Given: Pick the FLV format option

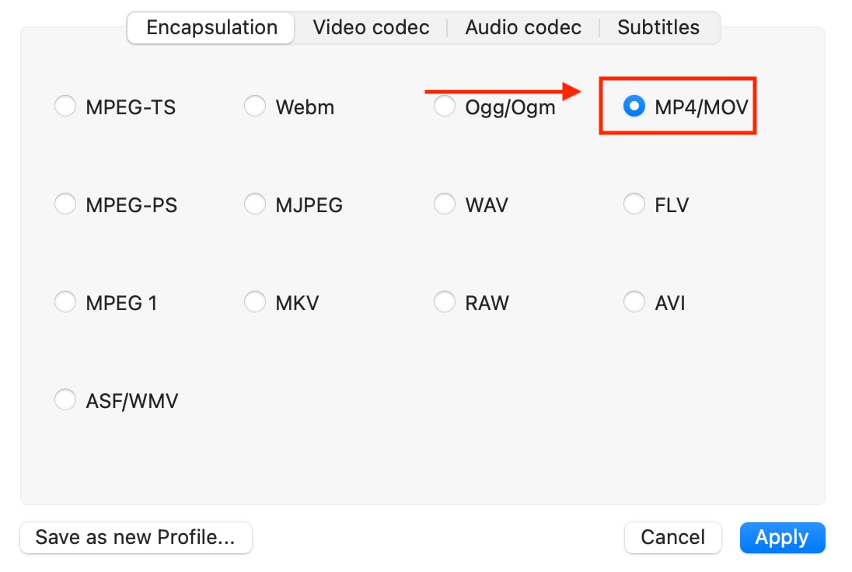Looking at the screenshot, I should click(x=634, y=204).
